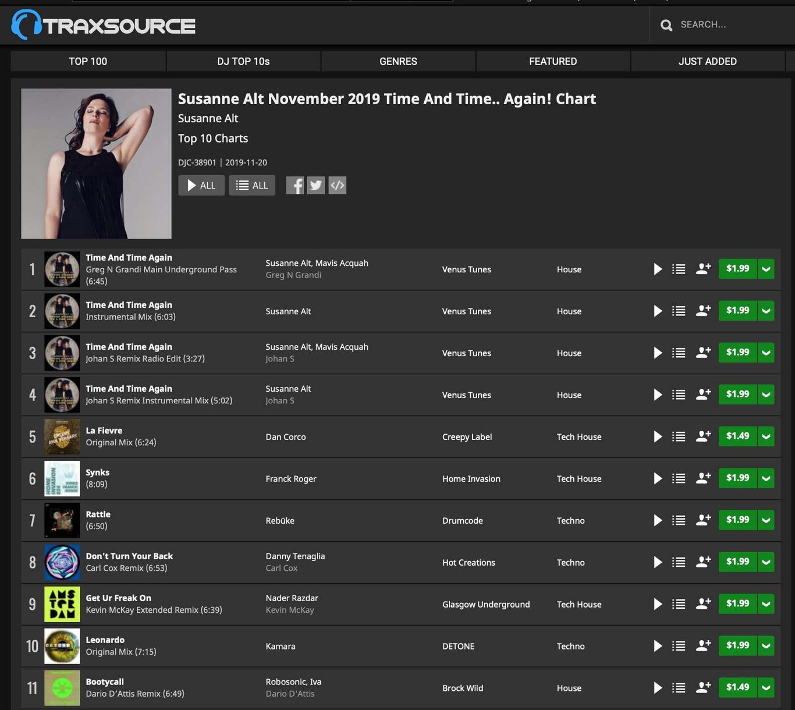The image size is (795, 710).
Task: Open the TOP 100 tab
Action: (x=88, y=61)
